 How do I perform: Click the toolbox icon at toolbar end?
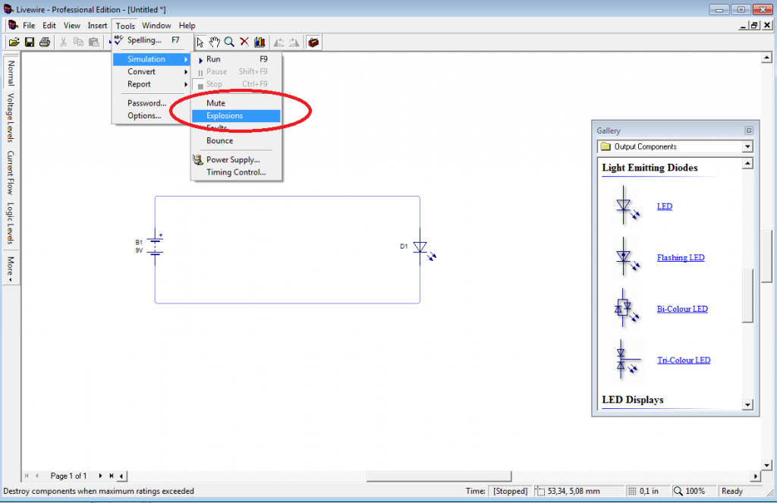pos(313,42)
